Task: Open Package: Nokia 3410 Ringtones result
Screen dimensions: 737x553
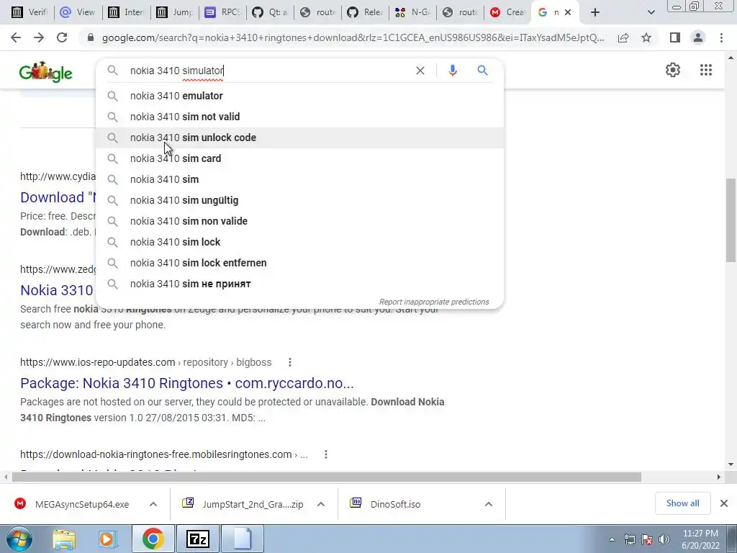Action: point(186,383)
